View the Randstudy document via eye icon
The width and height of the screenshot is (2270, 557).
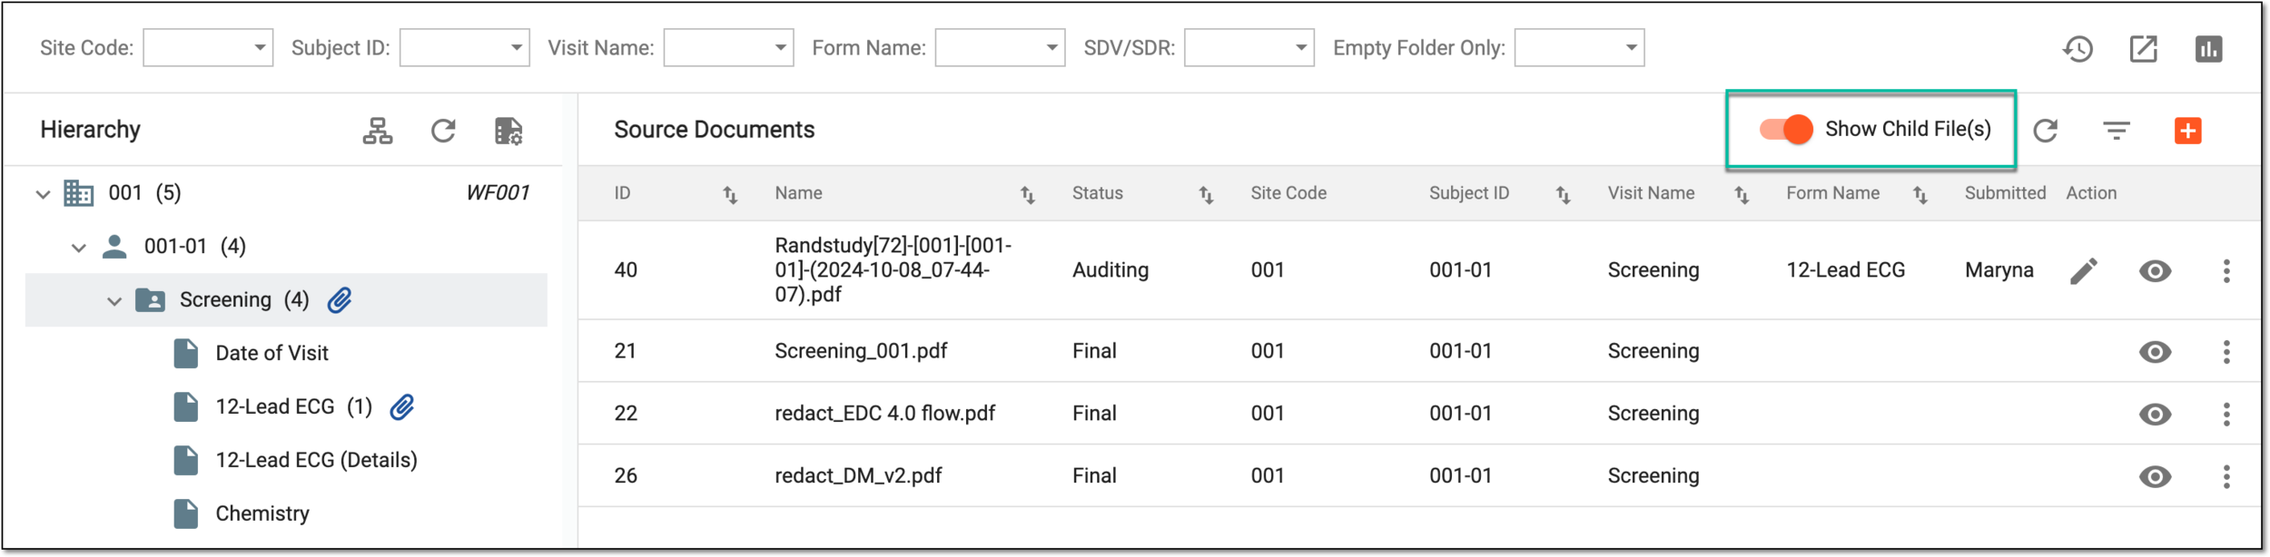[2155, 270]
